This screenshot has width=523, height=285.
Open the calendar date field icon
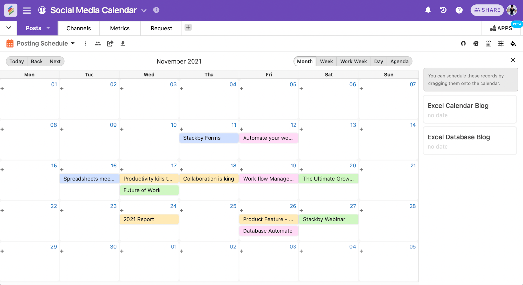(488, 44)
